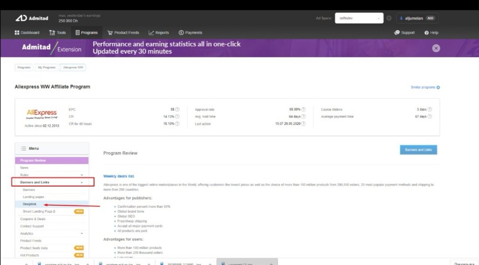Click the Approval rate help icon
The height and width of the screenshot is (265, 479).
(303, 109)
